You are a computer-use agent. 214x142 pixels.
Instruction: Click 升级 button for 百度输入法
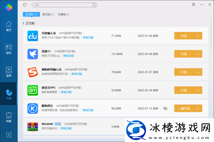tap(184, 36)
